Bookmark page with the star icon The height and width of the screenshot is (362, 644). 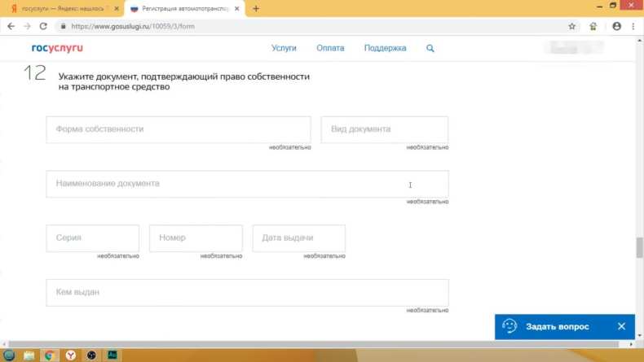[572, 26]
